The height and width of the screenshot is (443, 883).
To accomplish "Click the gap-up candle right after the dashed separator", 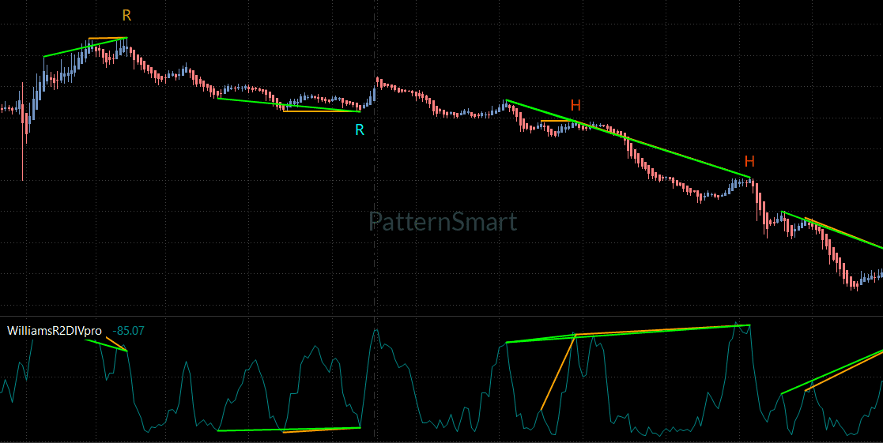I will (378, 82).
